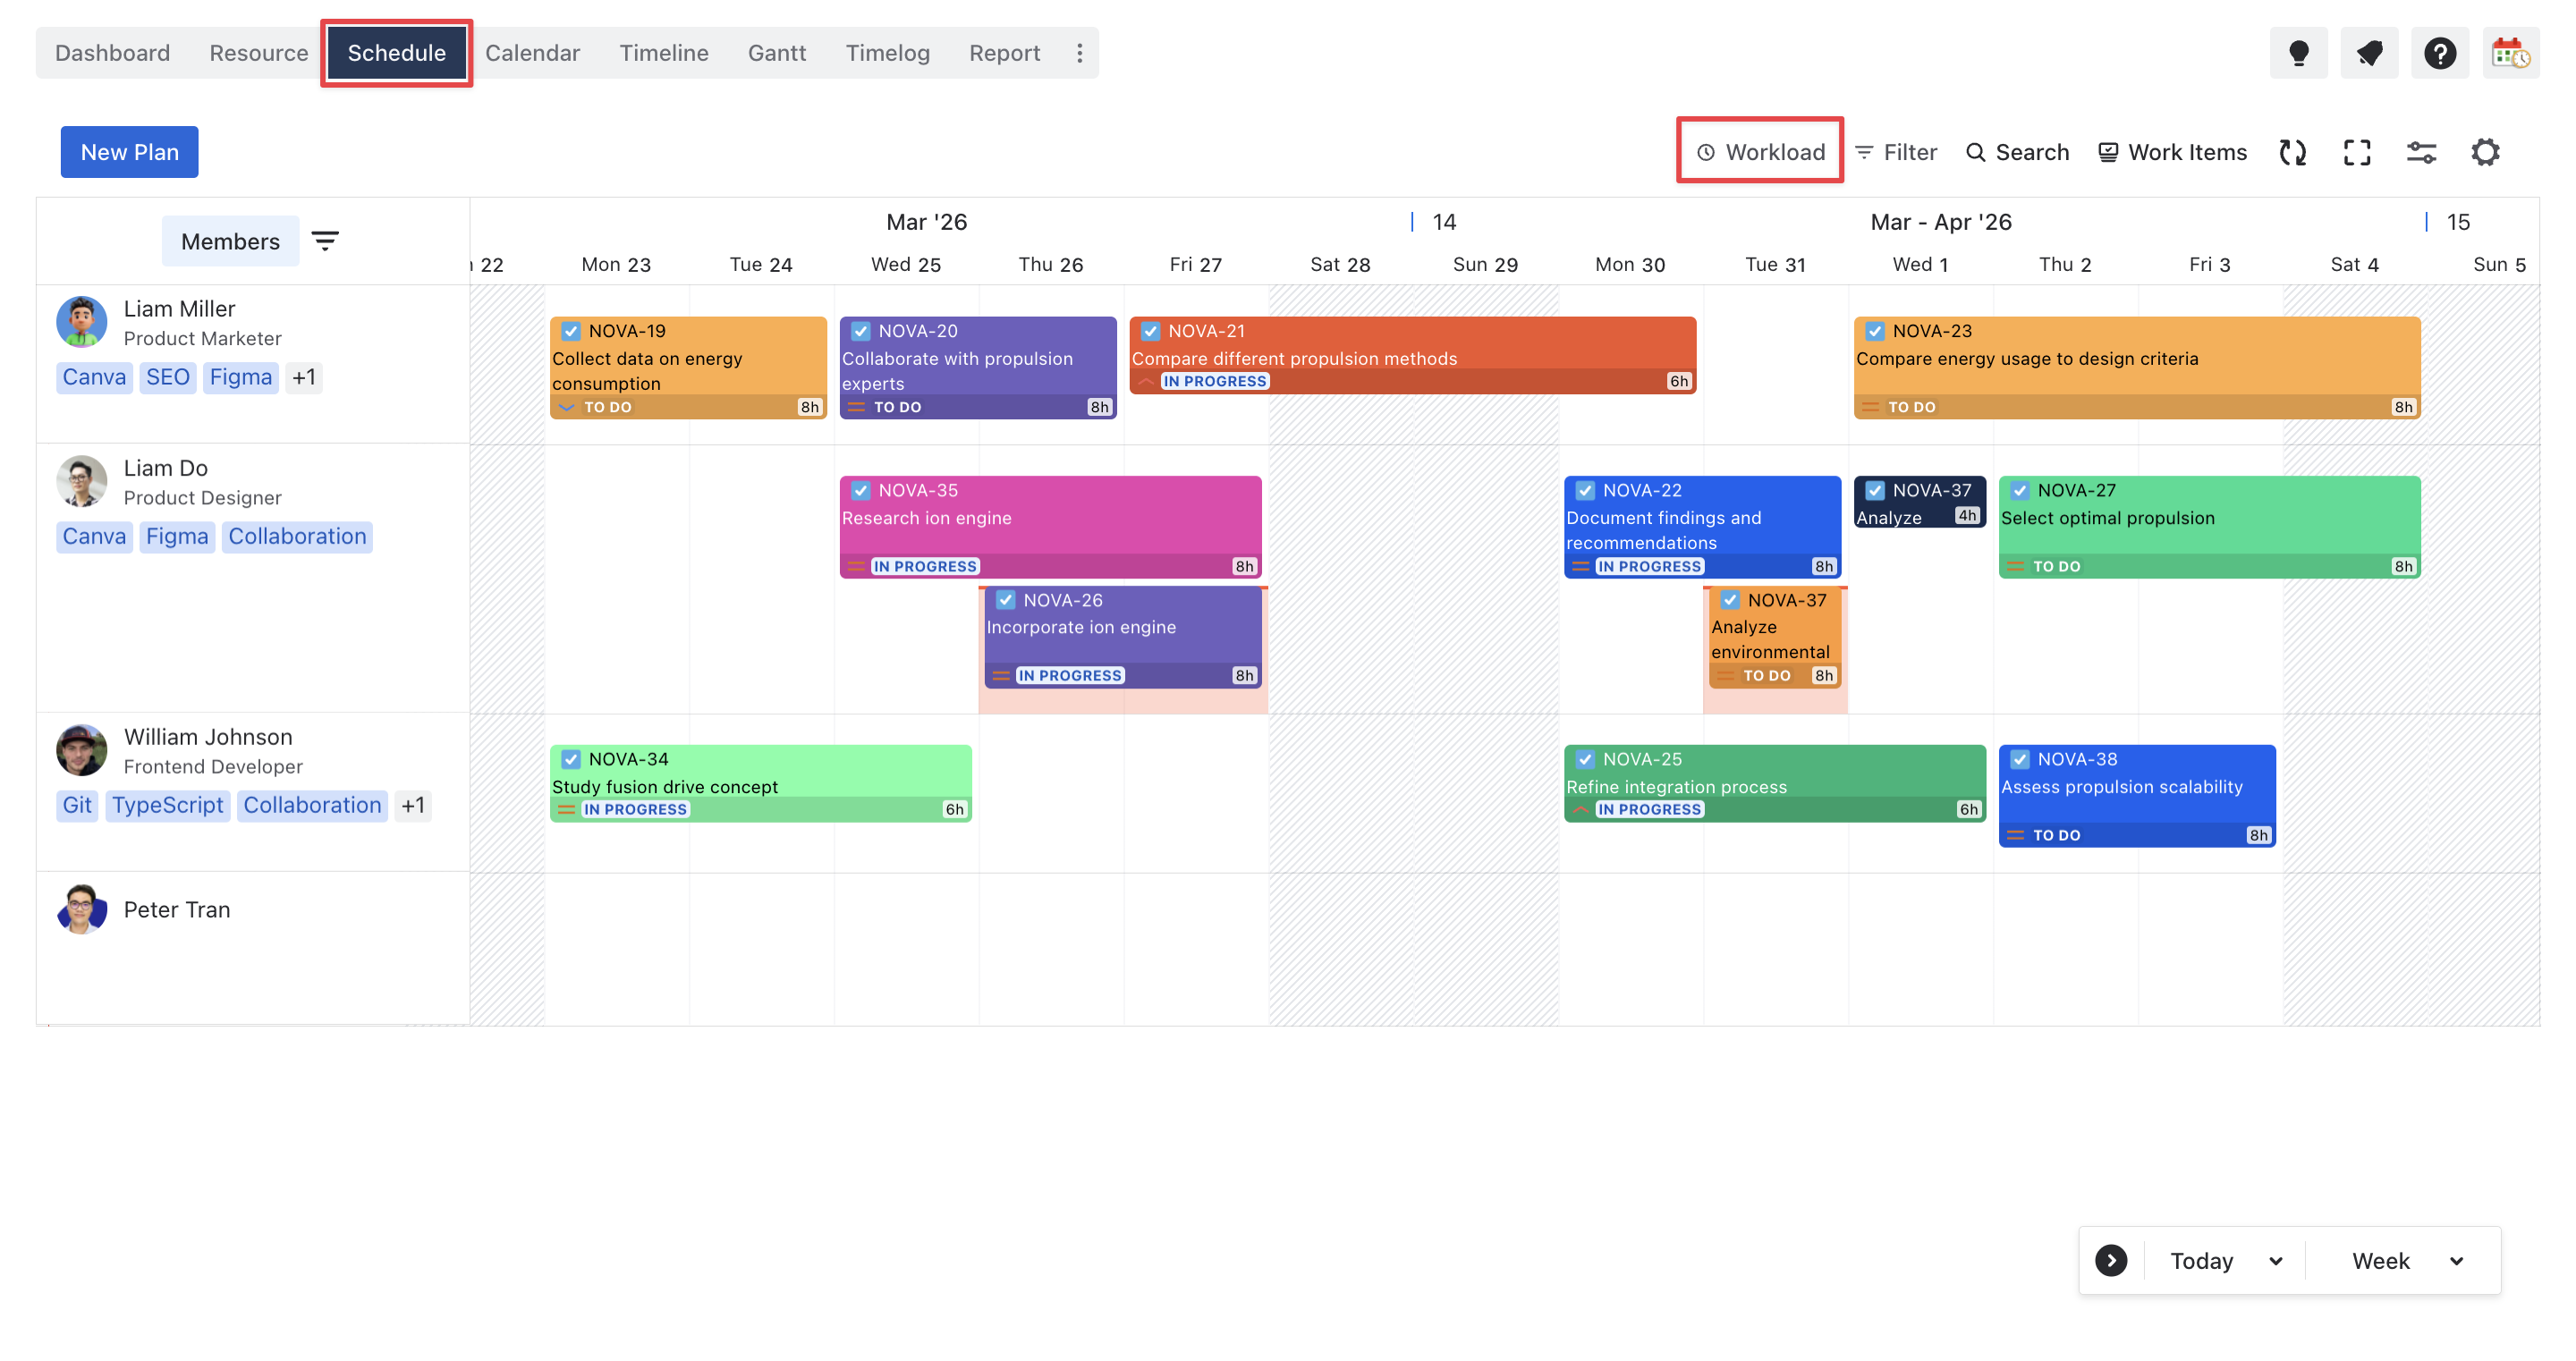Switch to the Timeline tab

663,52
